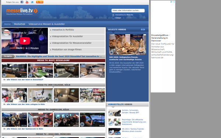Viewport: 221px width, 138px height.
Task: Click the Messe TV: boot, Düsseldorf header
Action: [53, 60]
